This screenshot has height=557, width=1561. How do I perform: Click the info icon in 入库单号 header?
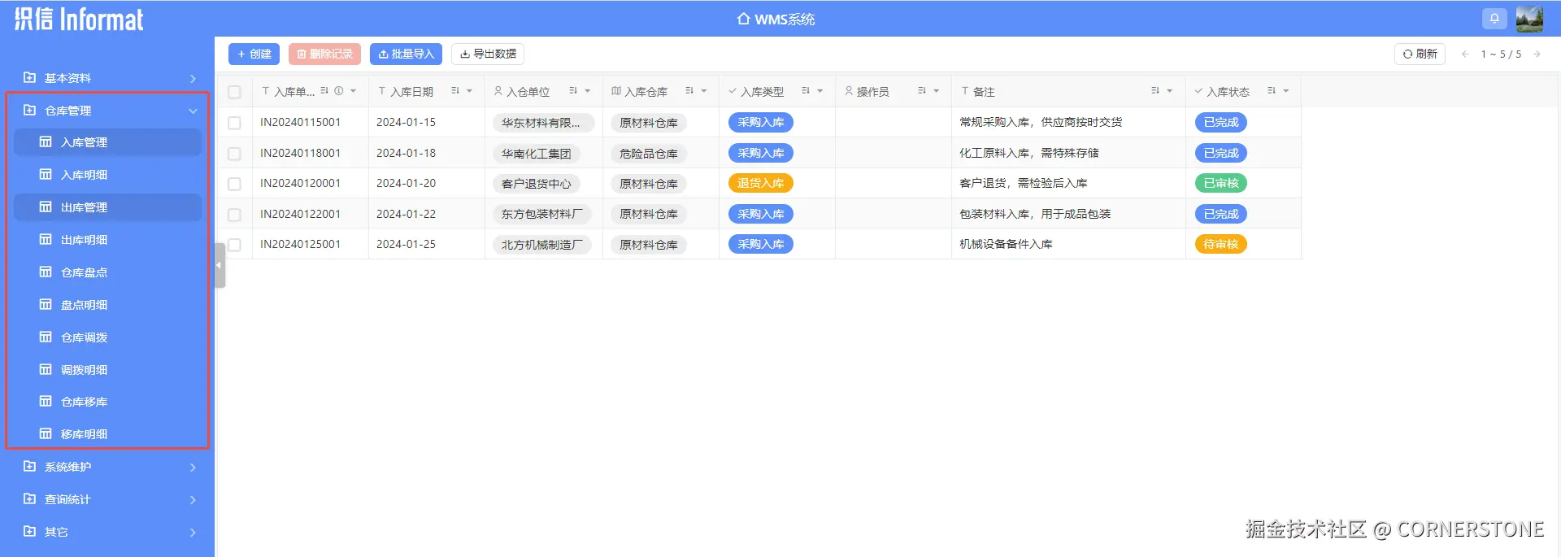point(339,91)
